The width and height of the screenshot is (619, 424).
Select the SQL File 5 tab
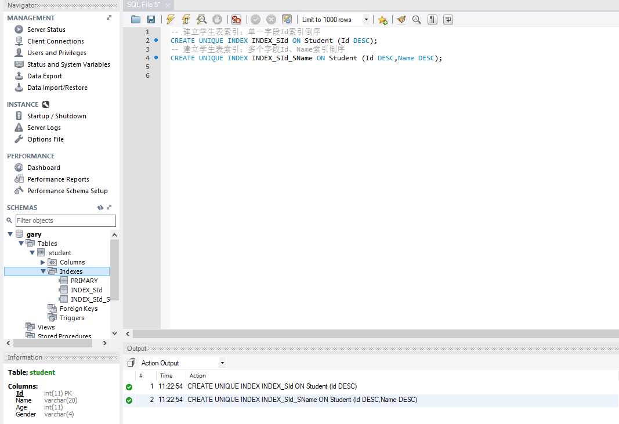(x=143, y=5)
